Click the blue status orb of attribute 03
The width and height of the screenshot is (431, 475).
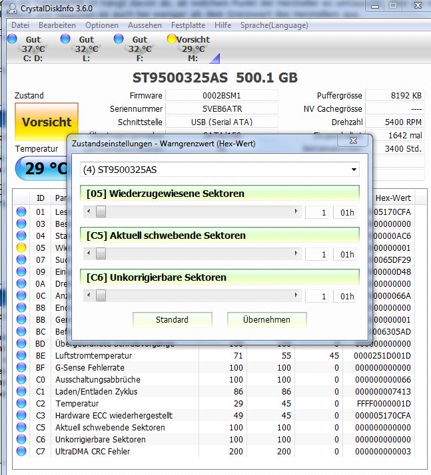[21, 224]
